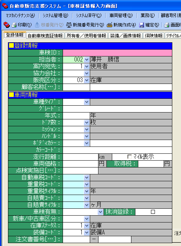Click the scales icon for 新規番号発行(3)
This screenshot has height=246, width=181.
point(69,25)
